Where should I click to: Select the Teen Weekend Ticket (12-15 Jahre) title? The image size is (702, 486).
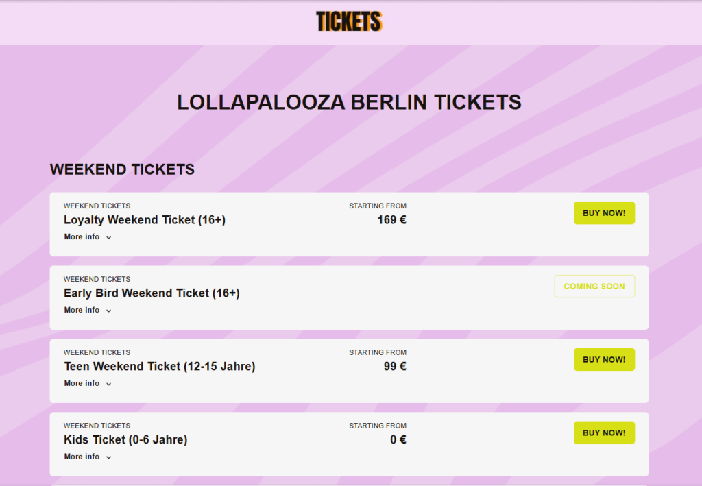[x=160, y=367]
